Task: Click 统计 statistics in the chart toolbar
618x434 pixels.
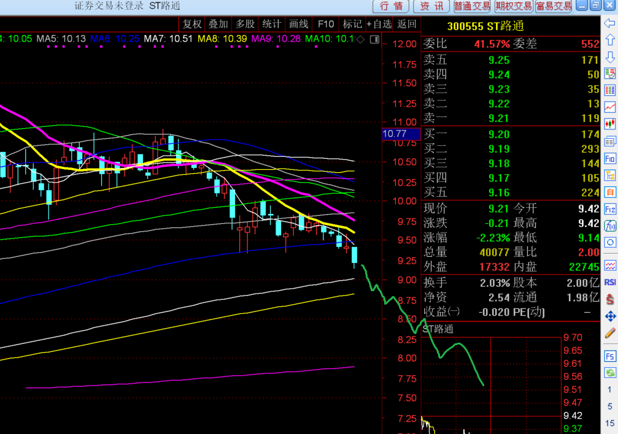Action: click(272, 24)
